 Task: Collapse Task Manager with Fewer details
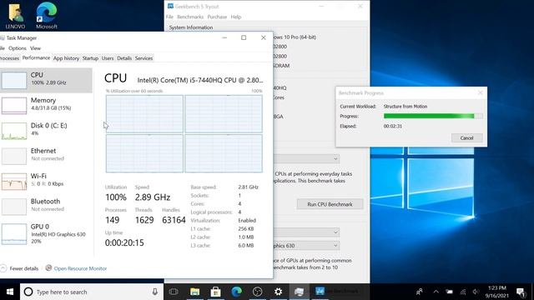point(20,268)
